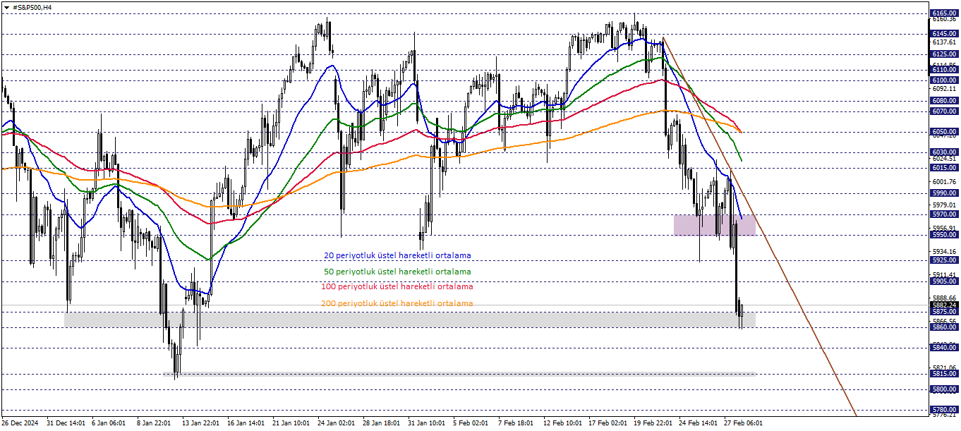
Task: Click the 17 Feb 02:01 time axis label
Action: (x=608, y=423)
